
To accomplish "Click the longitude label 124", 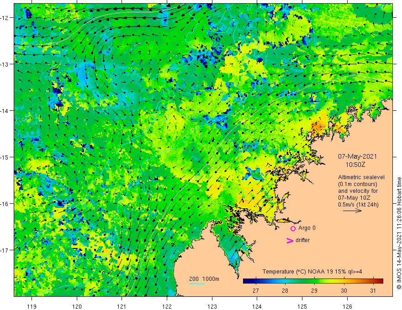I will (x=257, y=306).
